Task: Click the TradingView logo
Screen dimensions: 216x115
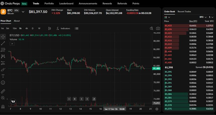Action: coord(13,102)
